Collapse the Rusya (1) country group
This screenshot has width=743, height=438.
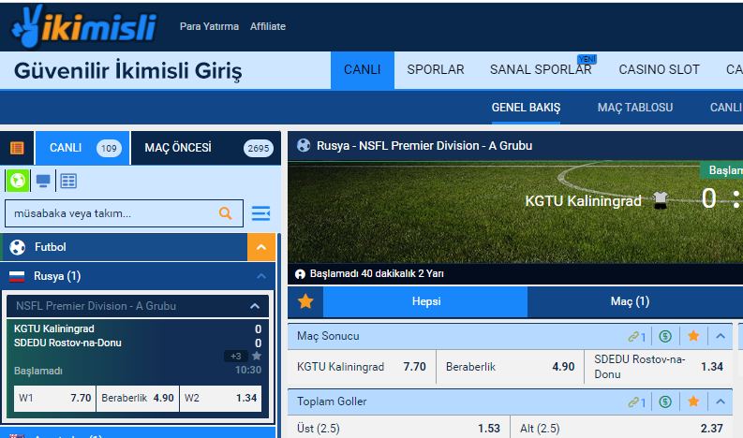click(261, 276)
